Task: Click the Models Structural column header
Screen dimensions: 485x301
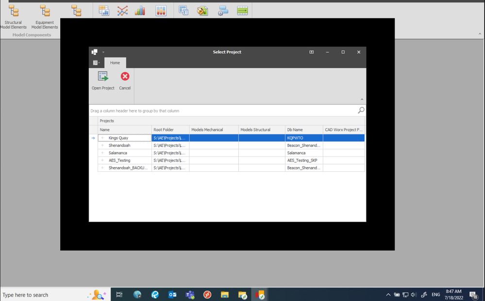Action: [262, 130]
